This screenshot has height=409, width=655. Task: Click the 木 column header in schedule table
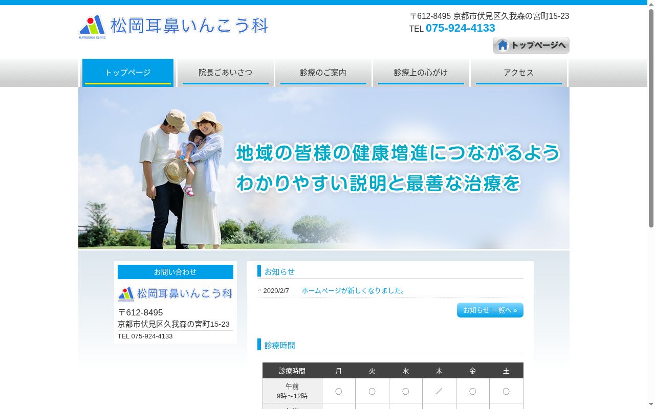point(439,371)
